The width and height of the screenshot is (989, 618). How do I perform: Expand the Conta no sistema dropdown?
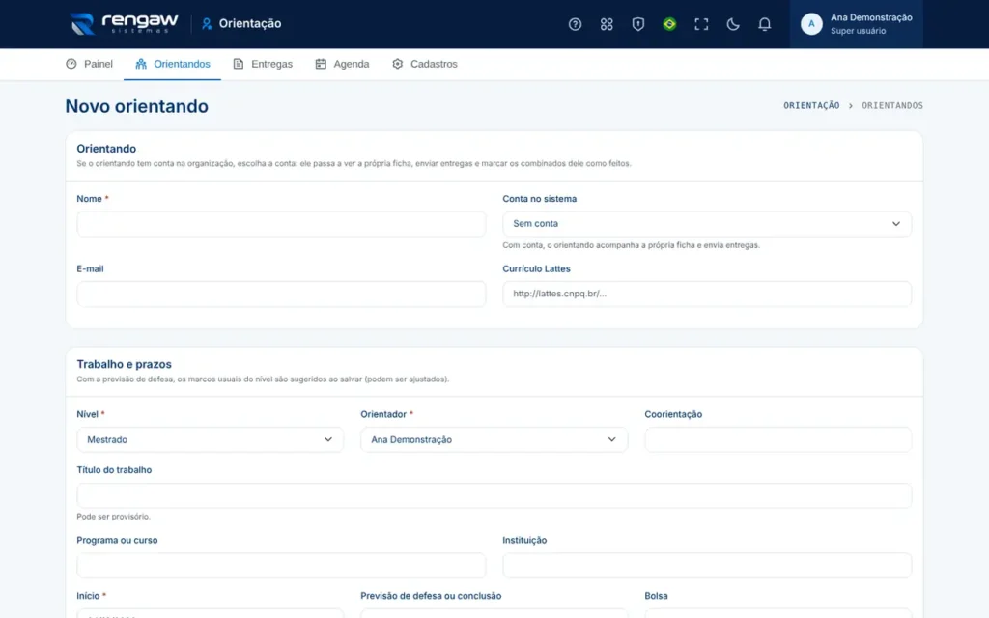(x=706, y=224)
